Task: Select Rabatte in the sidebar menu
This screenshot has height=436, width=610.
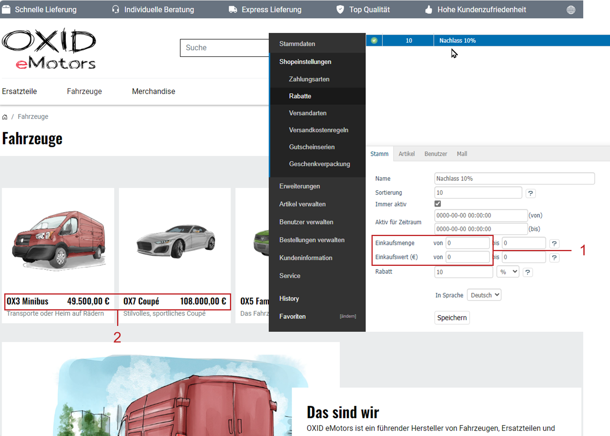Action: pos(300,96)
